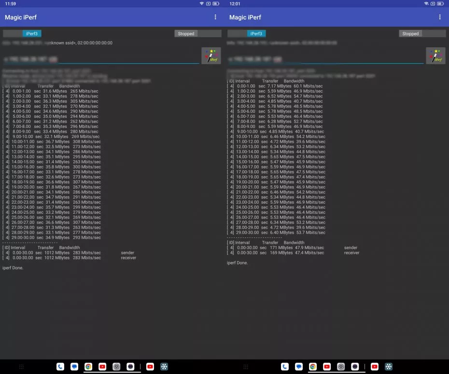Toggle the Stopped switch in the left window

tap(197, 34)
